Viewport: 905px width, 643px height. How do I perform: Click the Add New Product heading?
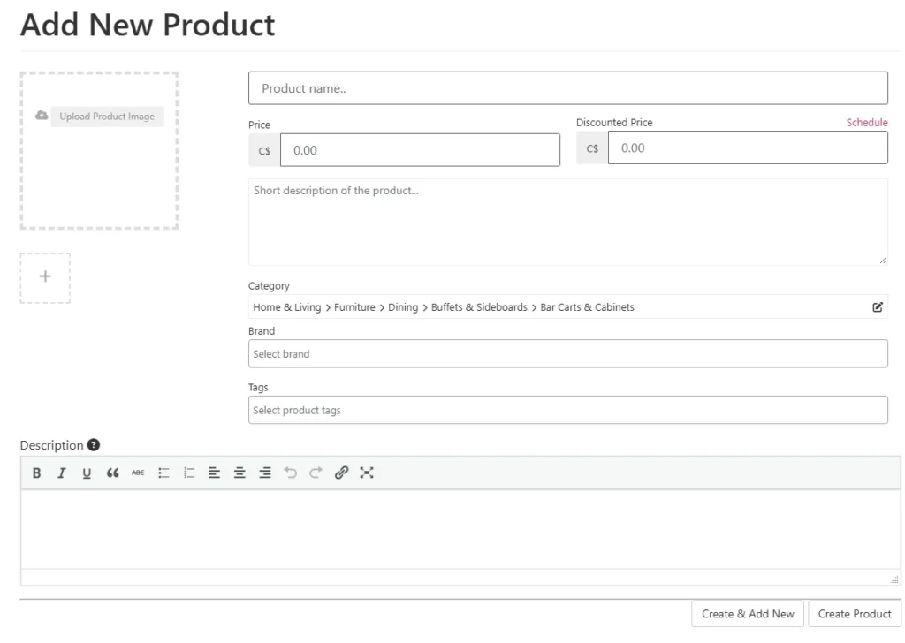click(148, 25)
